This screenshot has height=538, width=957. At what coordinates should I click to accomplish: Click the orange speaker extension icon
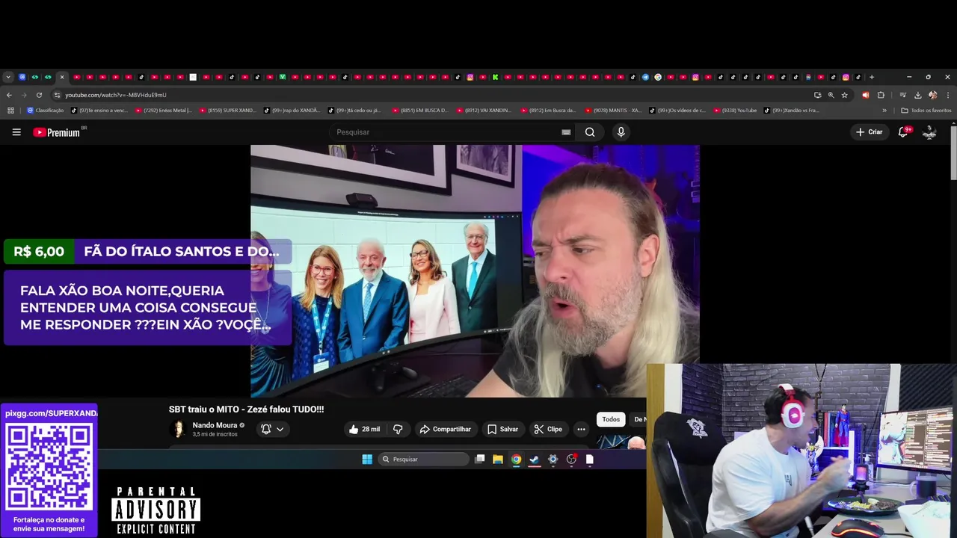pyautogui.click(x=865, y=95)
